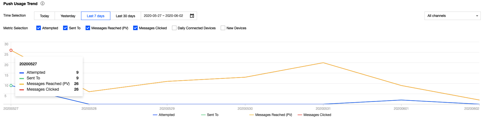Click the All channels dropdown arrow
The image size is (485, 125).
(x=477, y=16)
